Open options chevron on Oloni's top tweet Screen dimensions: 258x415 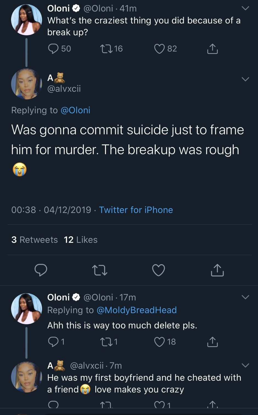coord(245,8)
